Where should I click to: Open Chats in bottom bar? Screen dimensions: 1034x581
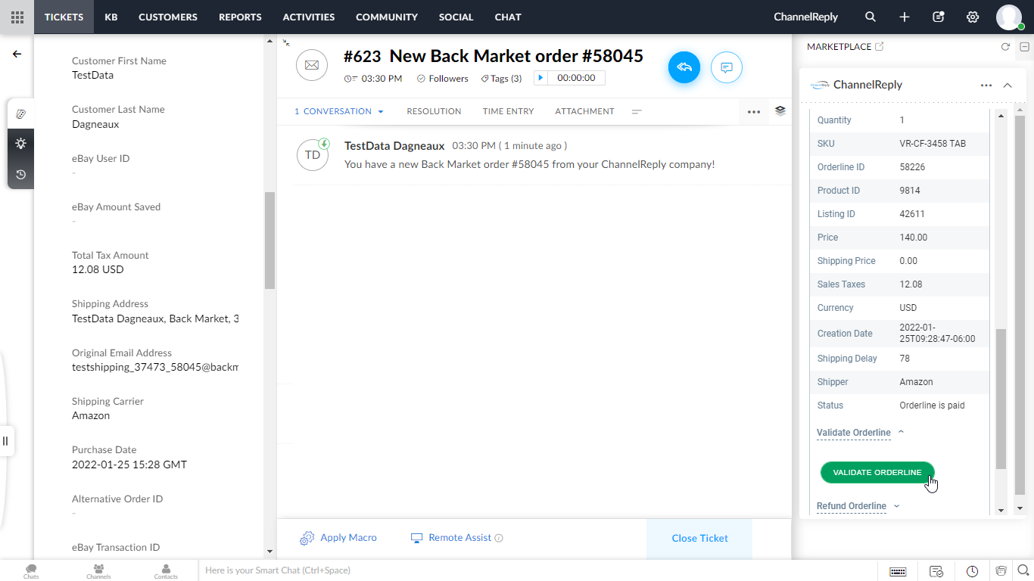point(31,571)
